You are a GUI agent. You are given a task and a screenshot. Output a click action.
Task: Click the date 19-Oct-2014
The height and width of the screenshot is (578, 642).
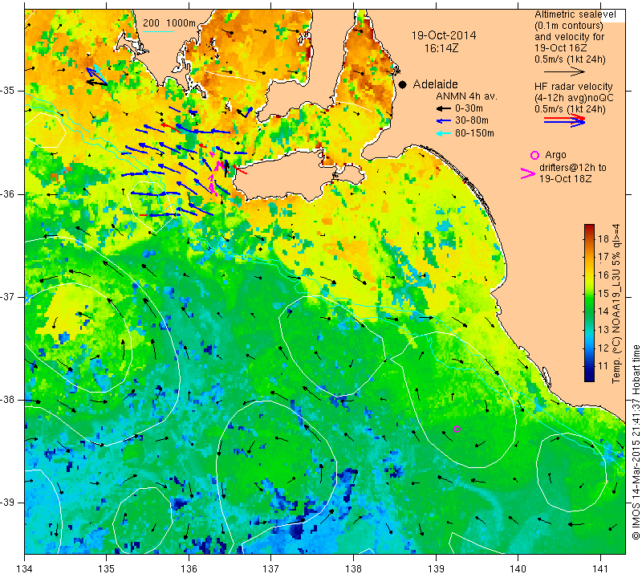[x=444, y=35]
